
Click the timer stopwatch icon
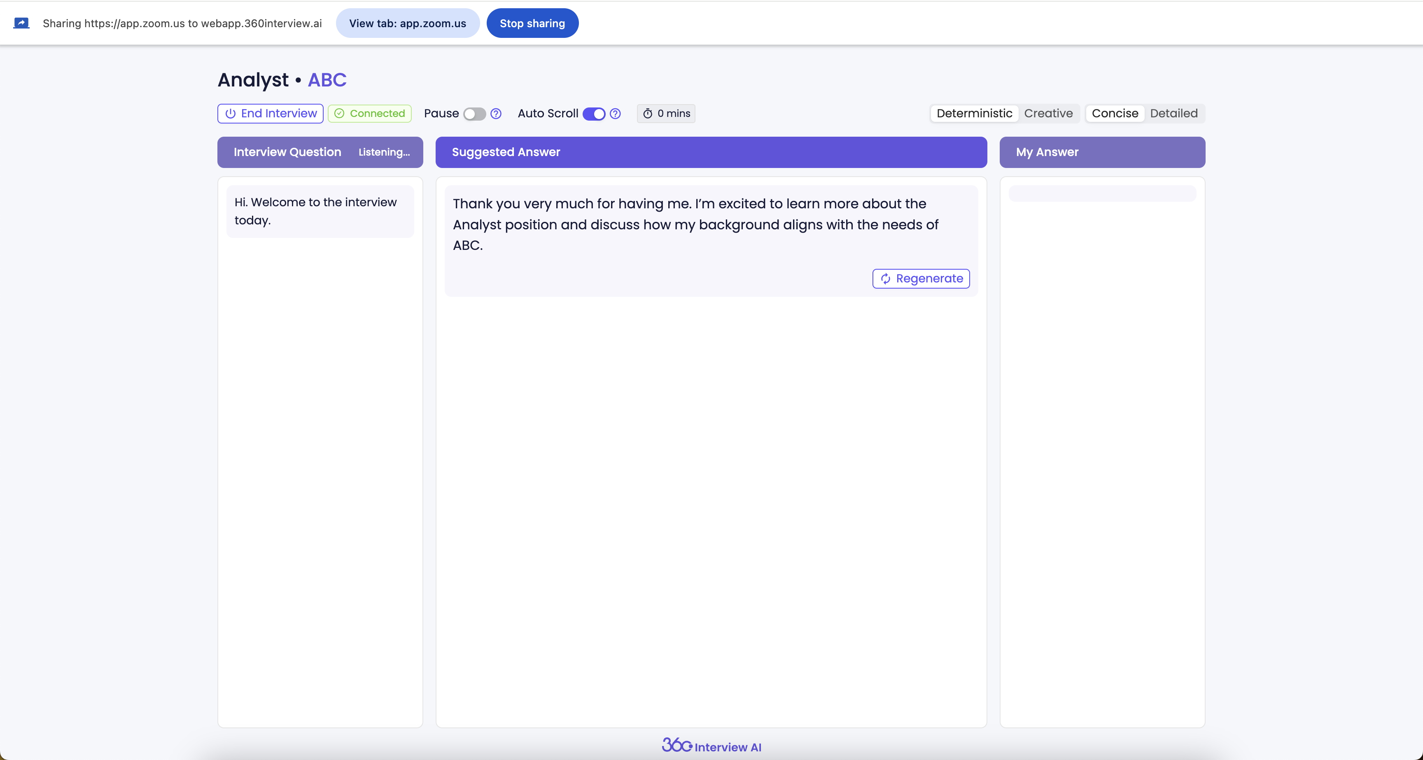click(647, 114)
